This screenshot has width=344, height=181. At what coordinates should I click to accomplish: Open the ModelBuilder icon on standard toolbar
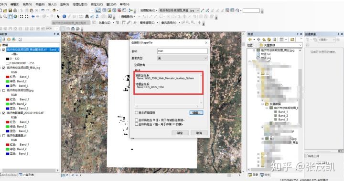point(130,10)
